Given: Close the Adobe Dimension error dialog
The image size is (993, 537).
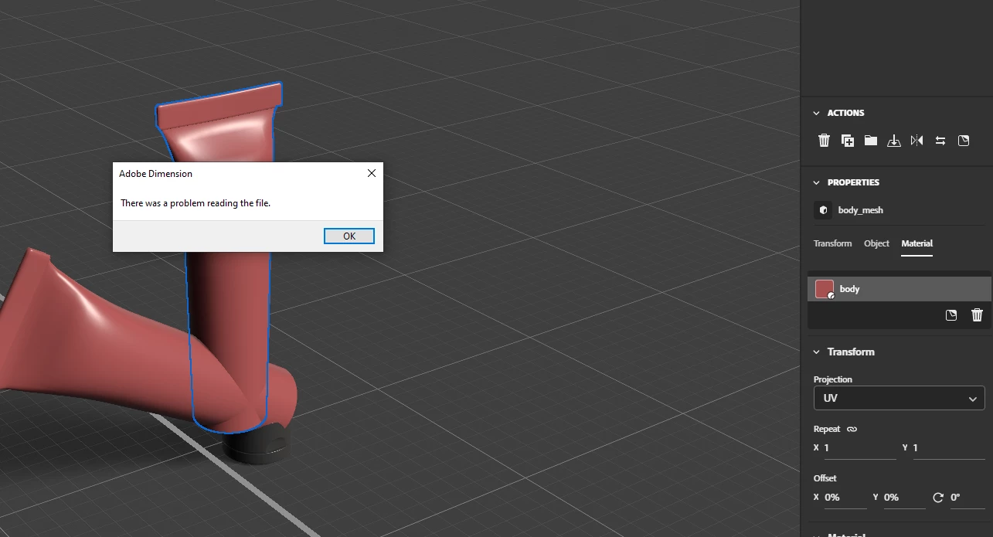Looking at the screenshot, I should pos(371,174).
